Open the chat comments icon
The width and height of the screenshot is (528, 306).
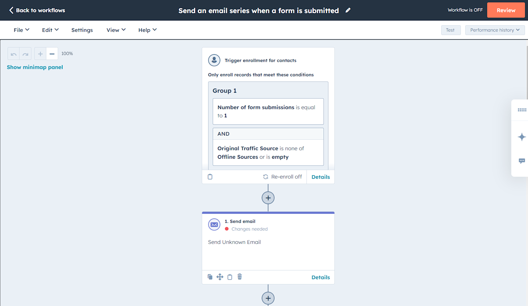[x=522, y=161]
